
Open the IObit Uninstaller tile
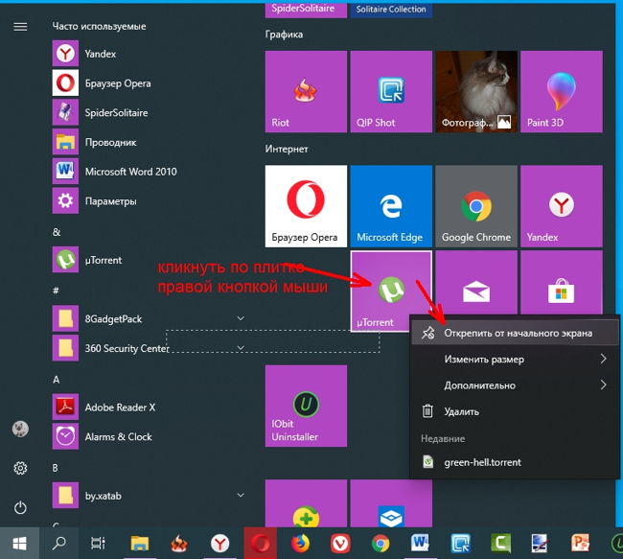click(306, 406)
